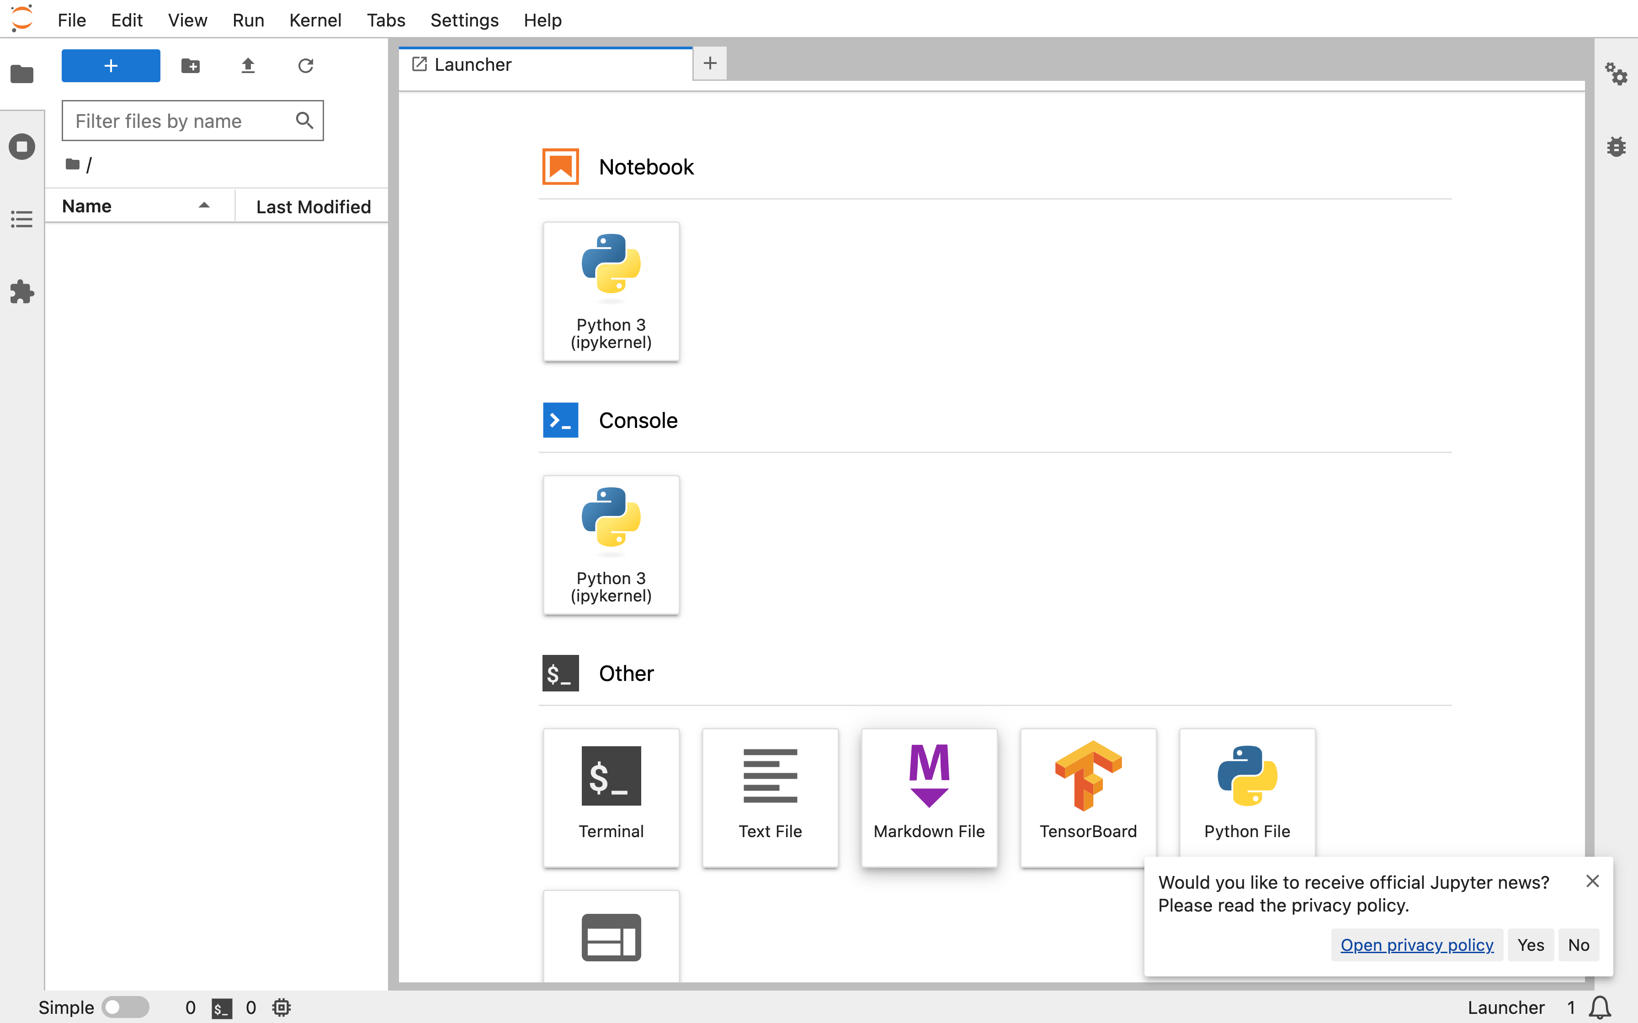This screenshot has height=1023, width=1638.
Task: Open the Settings menu
Action: [464, 20]
